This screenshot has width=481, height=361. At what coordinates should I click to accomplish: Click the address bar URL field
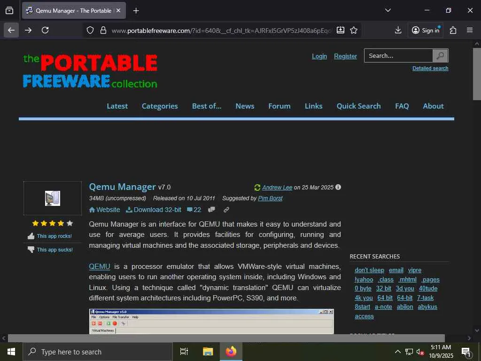pos(221,31)
